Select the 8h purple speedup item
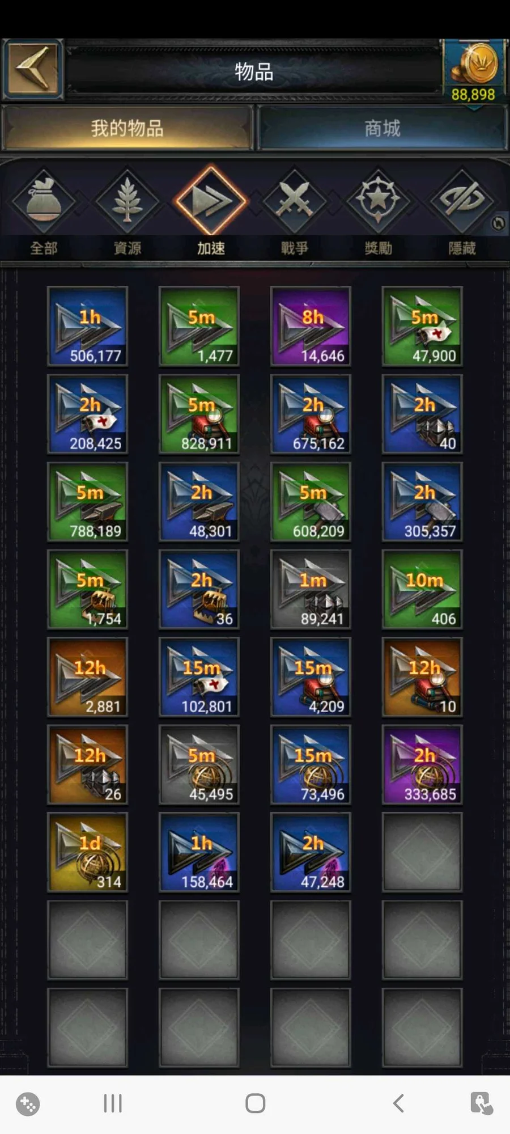 (x=311, y=327)
